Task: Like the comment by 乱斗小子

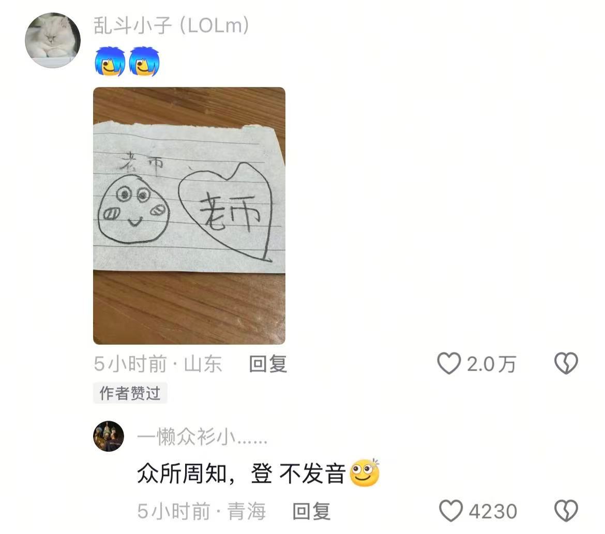Action: (x=449, y=363)
